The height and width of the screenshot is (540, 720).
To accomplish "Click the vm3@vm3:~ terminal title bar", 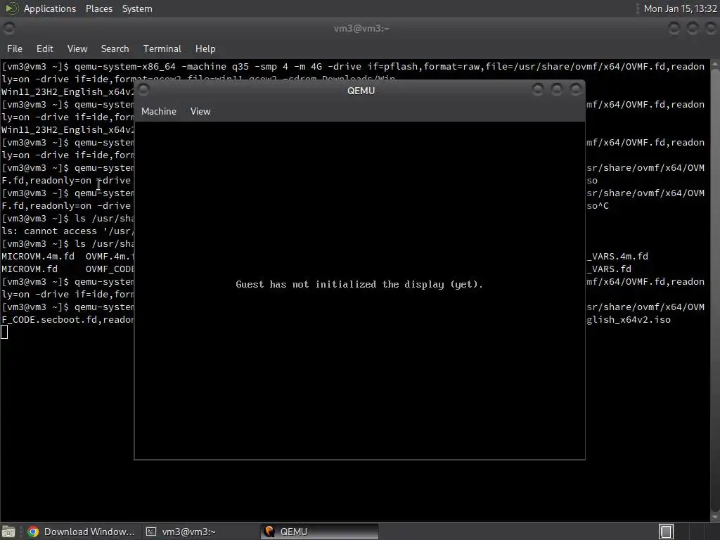I will (x=361, y=28).
